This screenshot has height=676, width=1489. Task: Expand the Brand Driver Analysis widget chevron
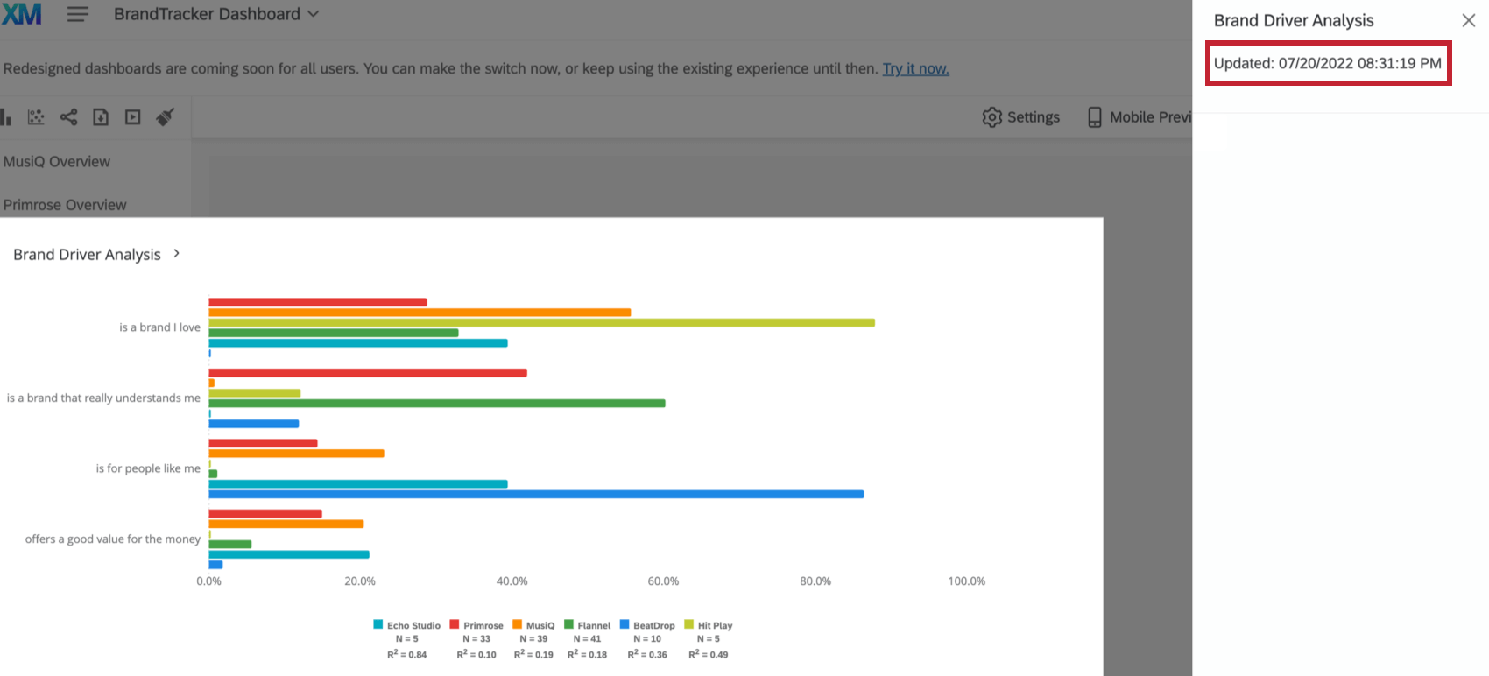pos(176,253)
